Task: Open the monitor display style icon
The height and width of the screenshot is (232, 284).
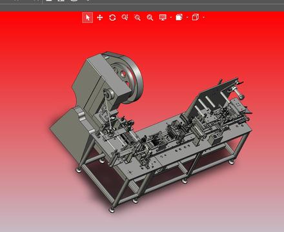Action: coord(163,17)
